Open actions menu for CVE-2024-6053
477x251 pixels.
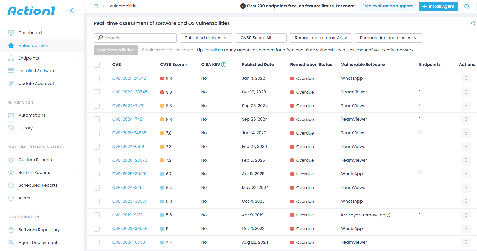pos(466,242)
